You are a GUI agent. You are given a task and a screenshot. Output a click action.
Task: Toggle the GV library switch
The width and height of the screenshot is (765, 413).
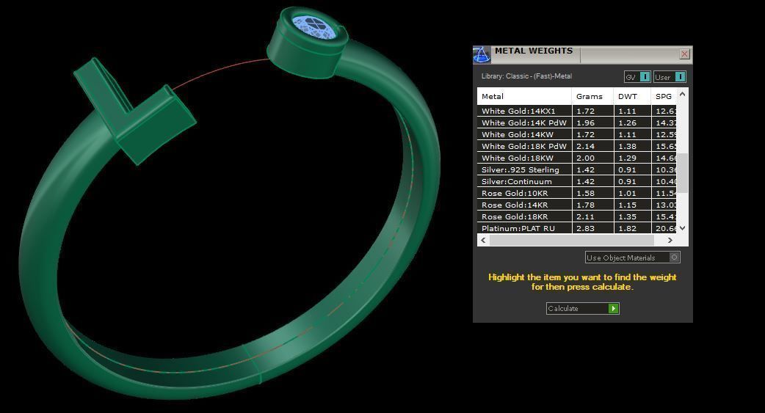[x=645, y=77]
